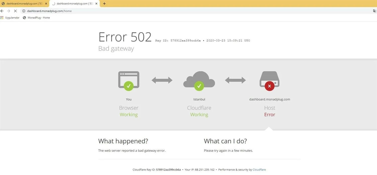Click the Error 502 heading
The image size is (377, 175).
point(125,37)
